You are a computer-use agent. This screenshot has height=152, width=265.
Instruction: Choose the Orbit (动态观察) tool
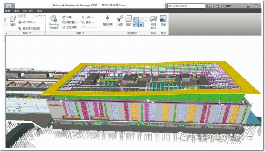(69, 27)
